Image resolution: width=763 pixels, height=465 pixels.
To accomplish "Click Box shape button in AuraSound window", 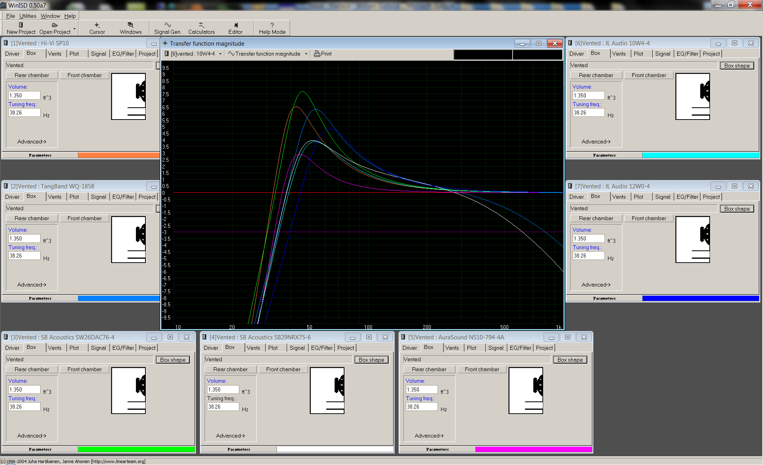I will tap(570, 360).
